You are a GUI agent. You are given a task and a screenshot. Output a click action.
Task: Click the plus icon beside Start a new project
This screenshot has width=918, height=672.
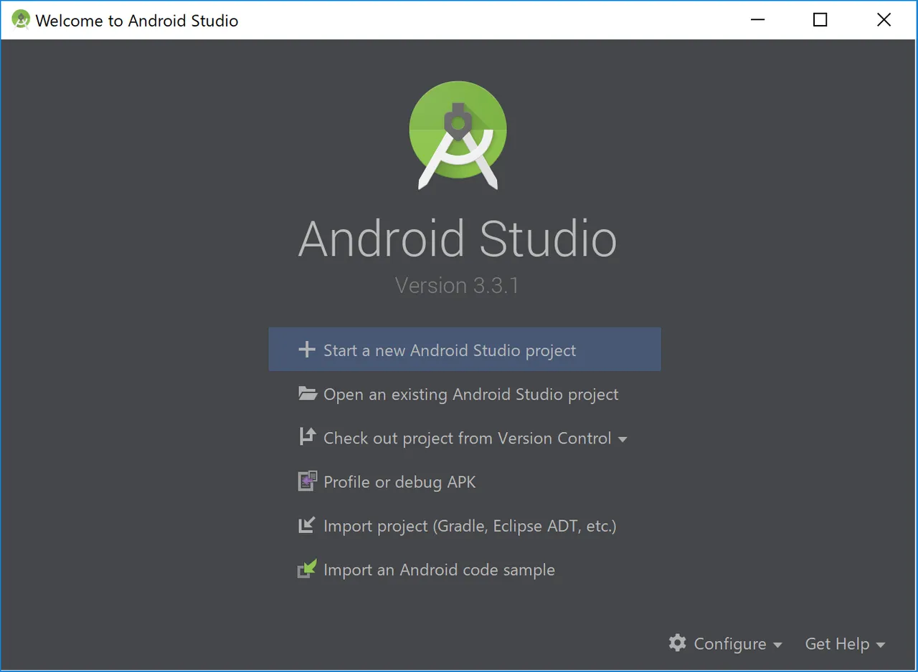[x=307, y=350]
